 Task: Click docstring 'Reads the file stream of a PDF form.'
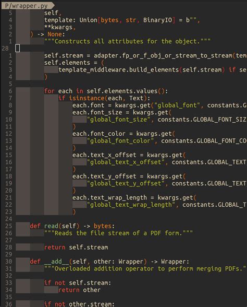(118, 233)
